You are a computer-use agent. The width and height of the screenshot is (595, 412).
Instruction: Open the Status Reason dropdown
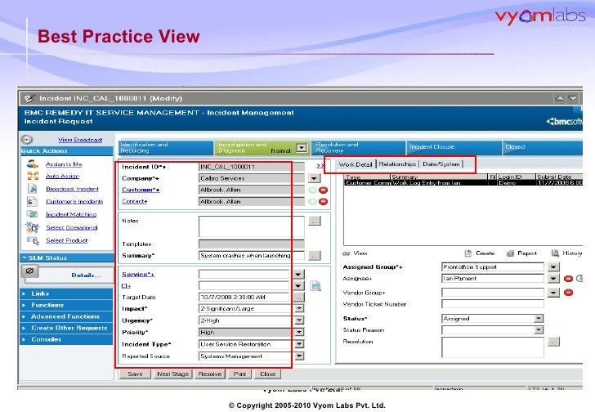539,330
